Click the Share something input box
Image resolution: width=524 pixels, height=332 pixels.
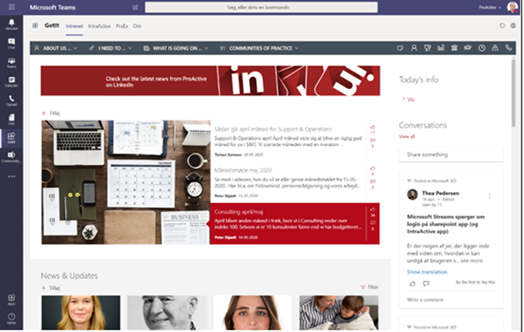451,155
